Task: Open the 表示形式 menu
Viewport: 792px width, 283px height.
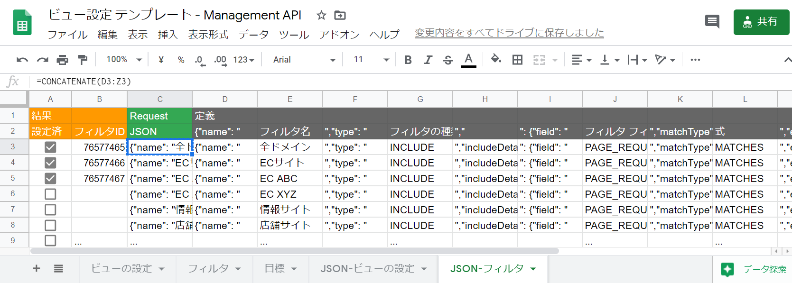Action: (208, 35)
